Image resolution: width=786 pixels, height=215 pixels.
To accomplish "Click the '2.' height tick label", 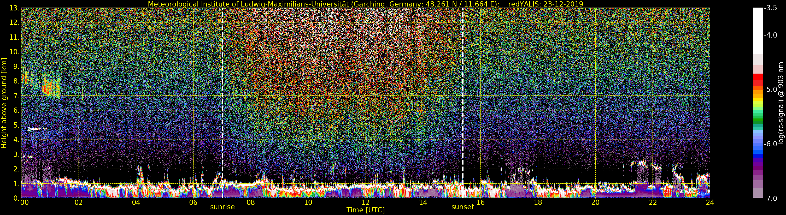I will pyautogui.click(x=16, y=169).
